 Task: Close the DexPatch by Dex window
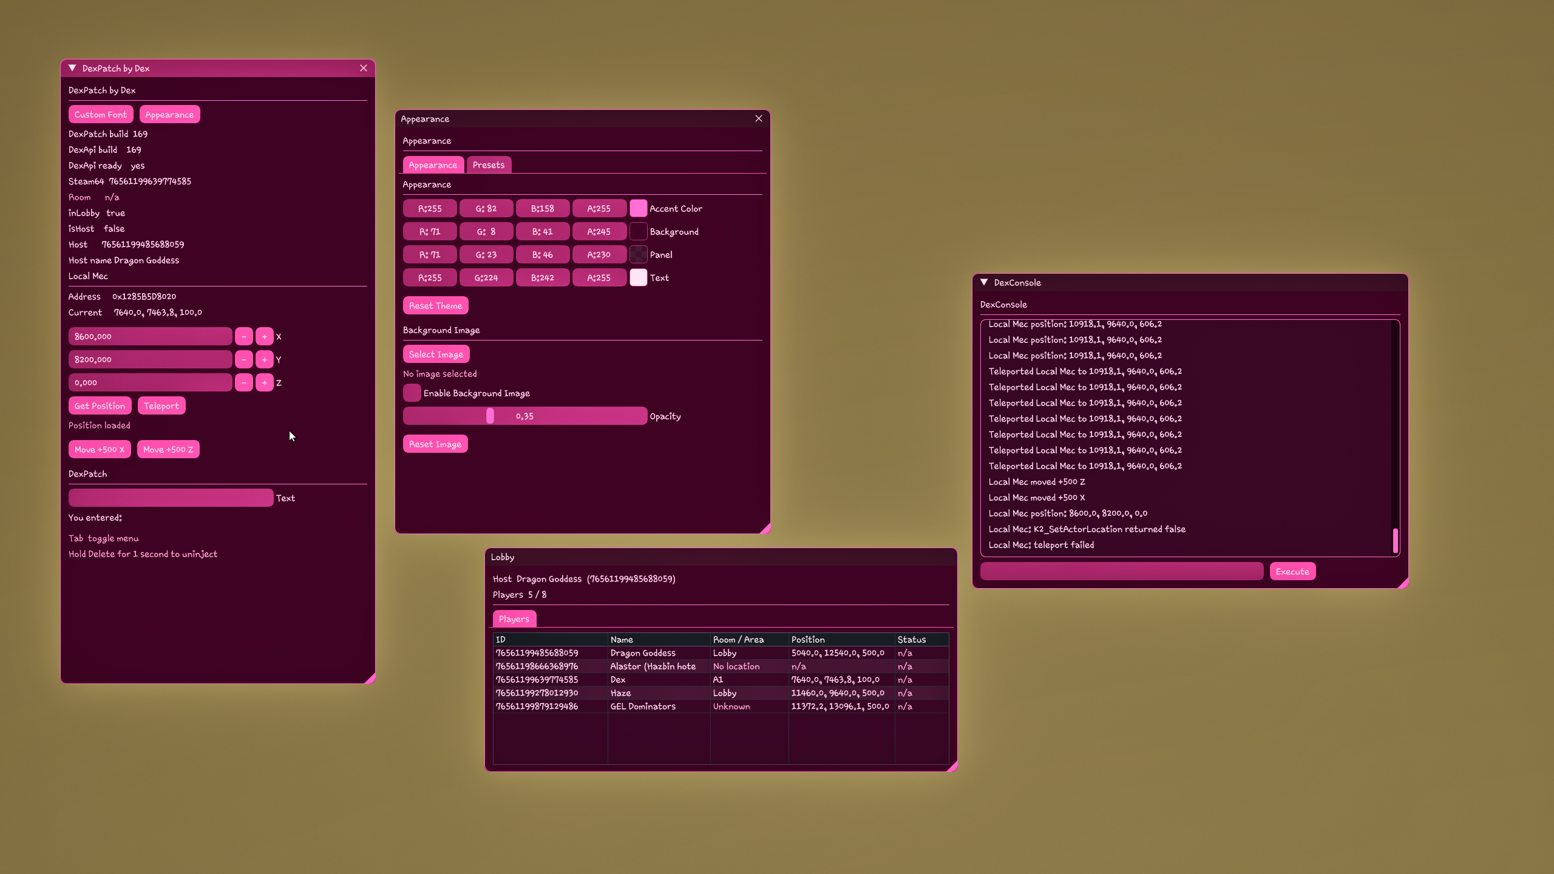pyautogui.click(x=364, y=68)
